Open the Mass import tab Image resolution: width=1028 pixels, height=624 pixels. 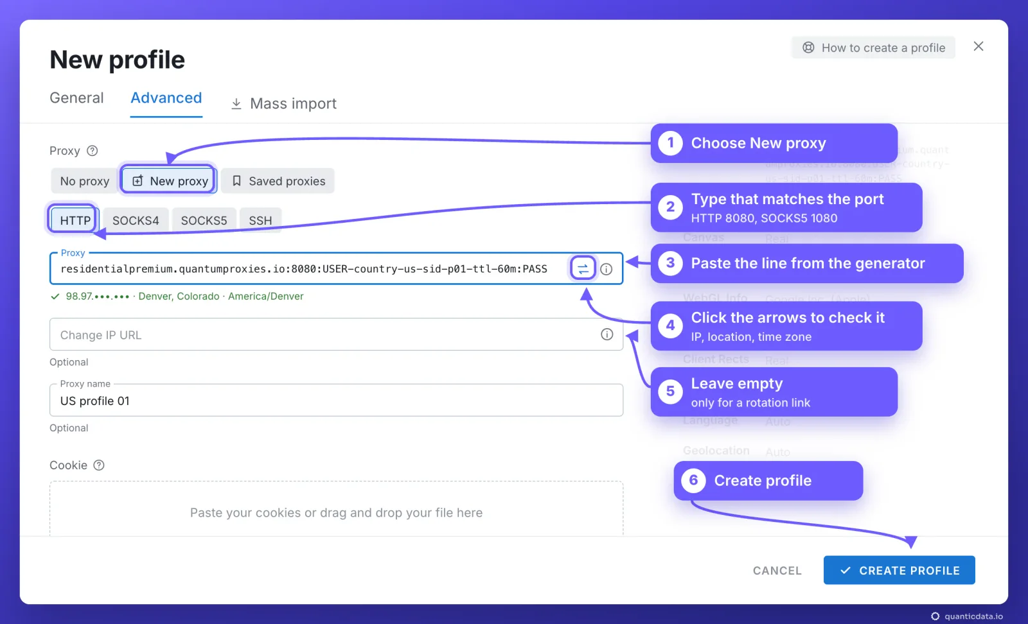[x=284, y=103]
